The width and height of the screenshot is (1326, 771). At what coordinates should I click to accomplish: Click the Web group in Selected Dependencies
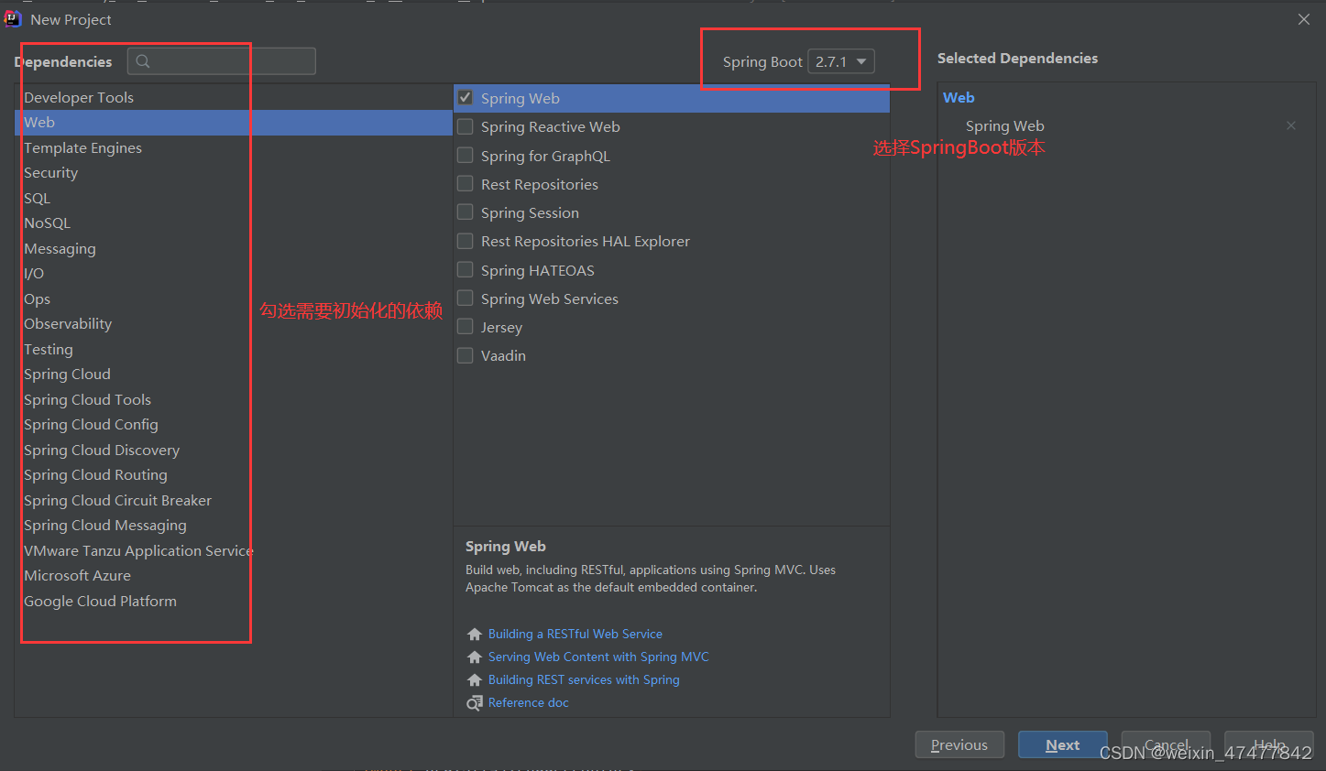[x=959, y=97]
